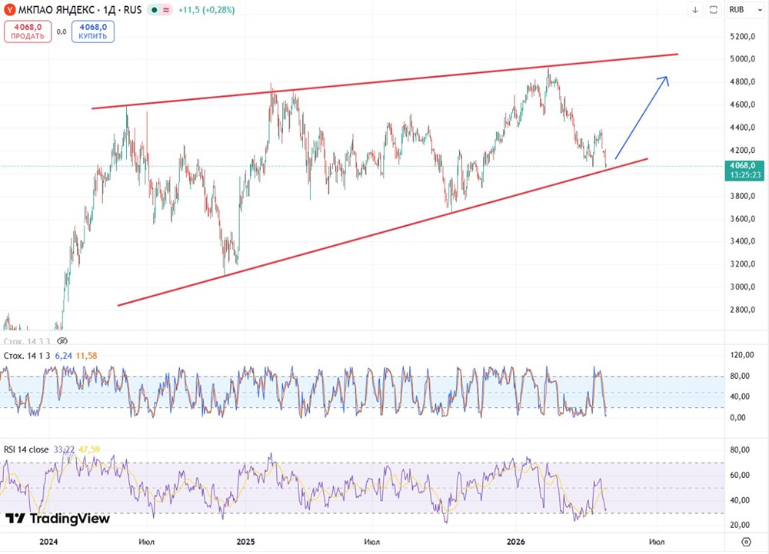Click the fullscreen frame icon near RUB
This screenshot has height=554, width=769.
714,10
